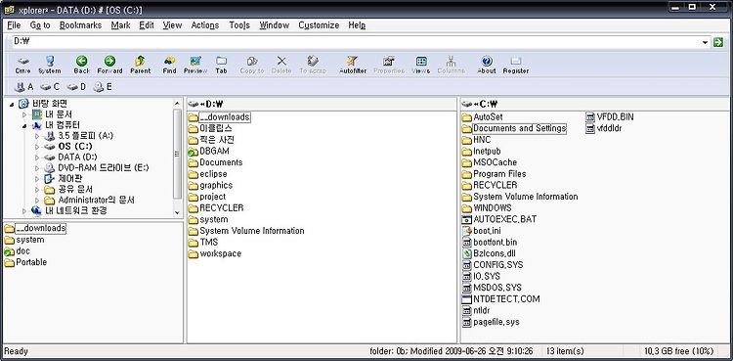
Task: Toggle the Preview pane icon
Action: (x=195, y=65)
